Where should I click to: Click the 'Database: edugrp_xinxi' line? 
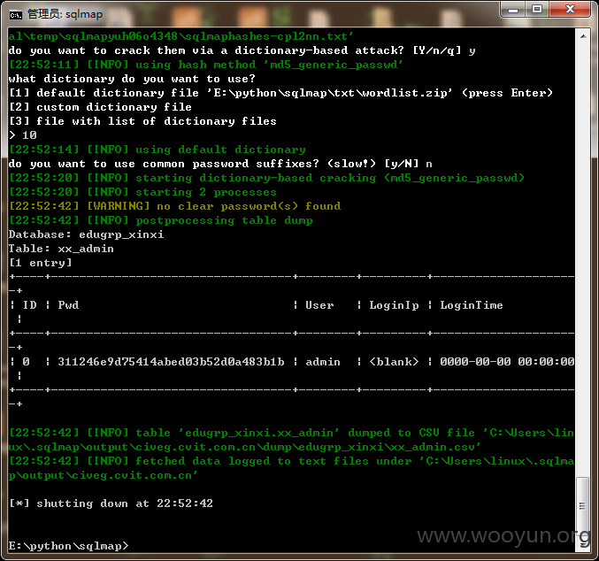pos(87,234)
